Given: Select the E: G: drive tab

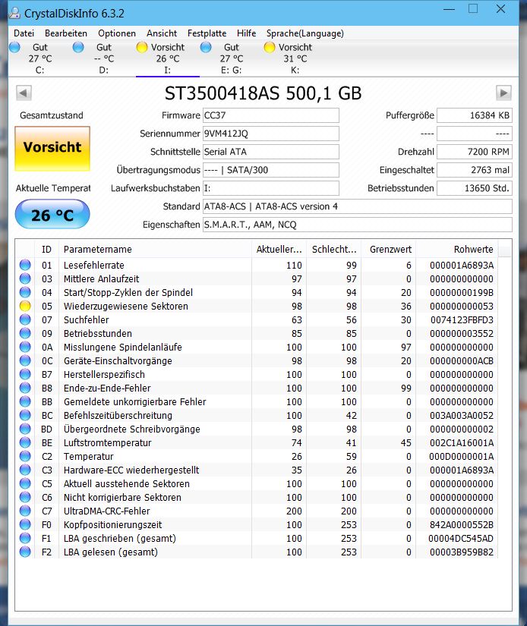Looking at the screenshot, I should tap(232, 58).
